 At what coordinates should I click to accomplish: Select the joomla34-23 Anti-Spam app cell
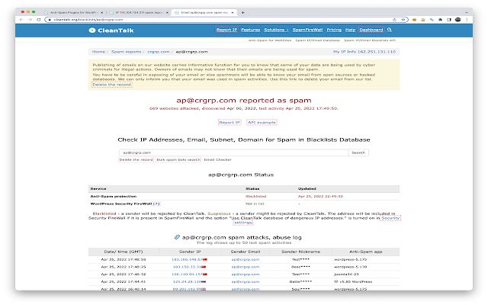click(x=346, y=274)
